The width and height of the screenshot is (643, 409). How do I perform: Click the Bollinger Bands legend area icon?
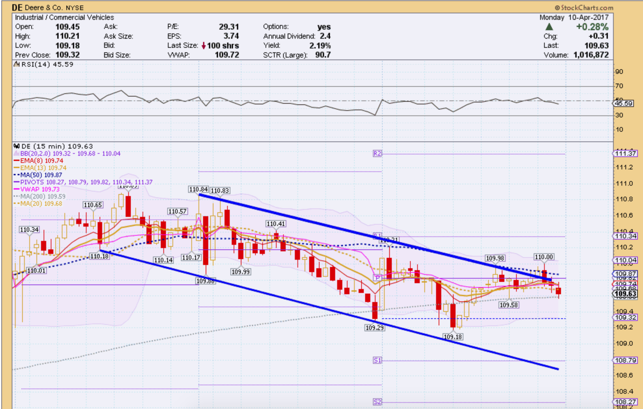coord(16,153)
